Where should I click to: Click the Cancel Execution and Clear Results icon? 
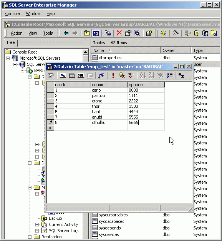(122, 75)
